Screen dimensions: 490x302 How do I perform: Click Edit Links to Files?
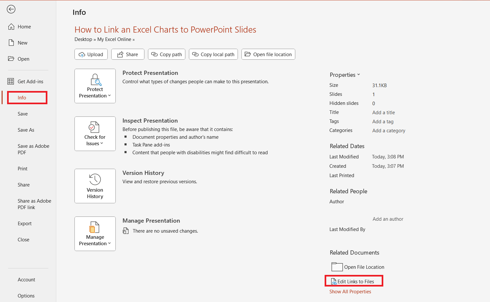[x=353, y=281]
